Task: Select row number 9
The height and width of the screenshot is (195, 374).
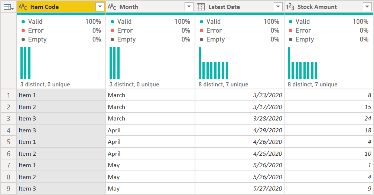Action: pos(9,189)
